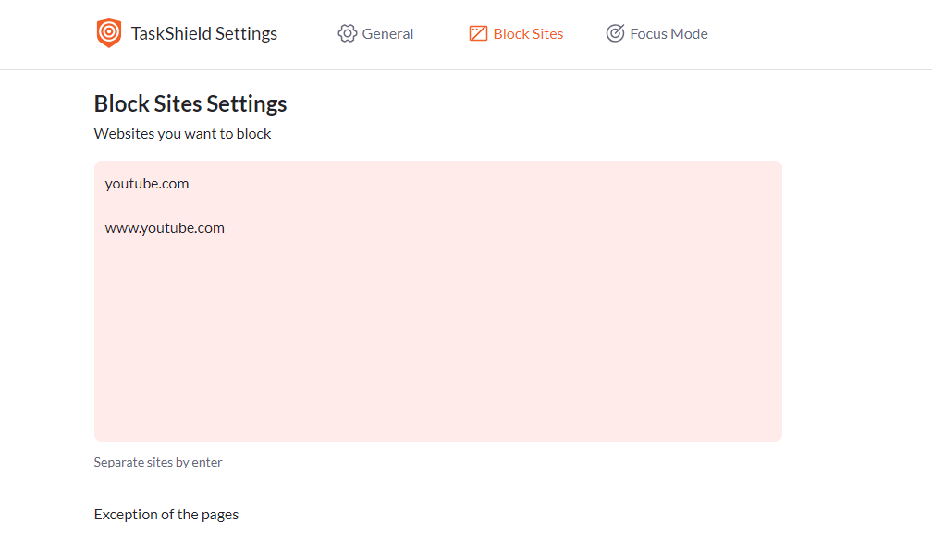Click the shield emblem before TaskShield Settings
This screenshot has width=932, height=535.
[x=109, y=32]
